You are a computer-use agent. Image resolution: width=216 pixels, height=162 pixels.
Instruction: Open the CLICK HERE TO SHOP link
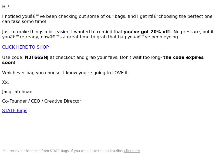[25, 47]
